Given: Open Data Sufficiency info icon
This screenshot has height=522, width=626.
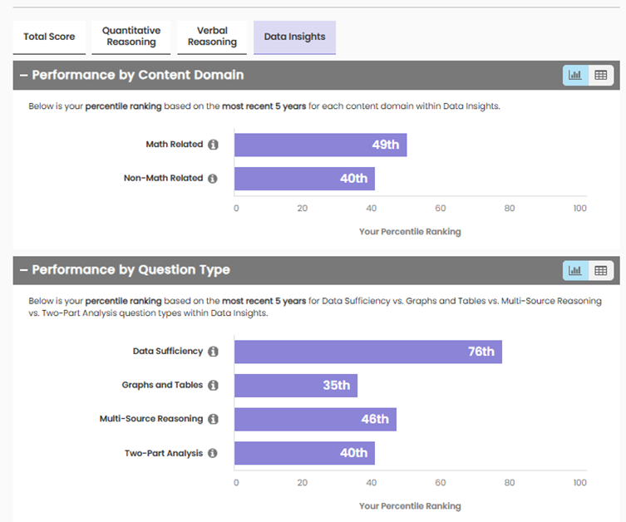Looking at the screenshot, I should [213, 352].
